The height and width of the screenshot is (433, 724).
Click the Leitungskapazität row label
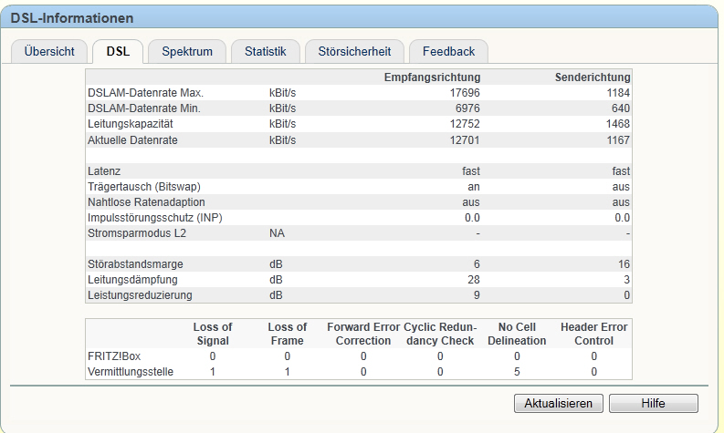tap(131, 124)
